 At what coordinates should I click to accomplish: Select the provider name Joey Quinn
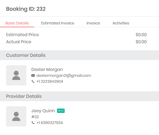pyautogui.click(x=43, y=111)
